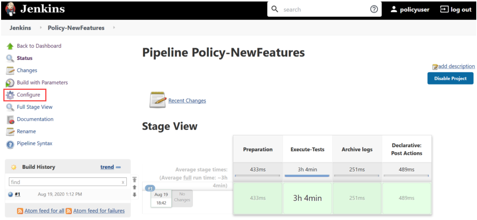This screenshot has width=477, height=220.
Task: Collapse the build history trend toggle
Action: pyautogui.click(x=118, y=167)
